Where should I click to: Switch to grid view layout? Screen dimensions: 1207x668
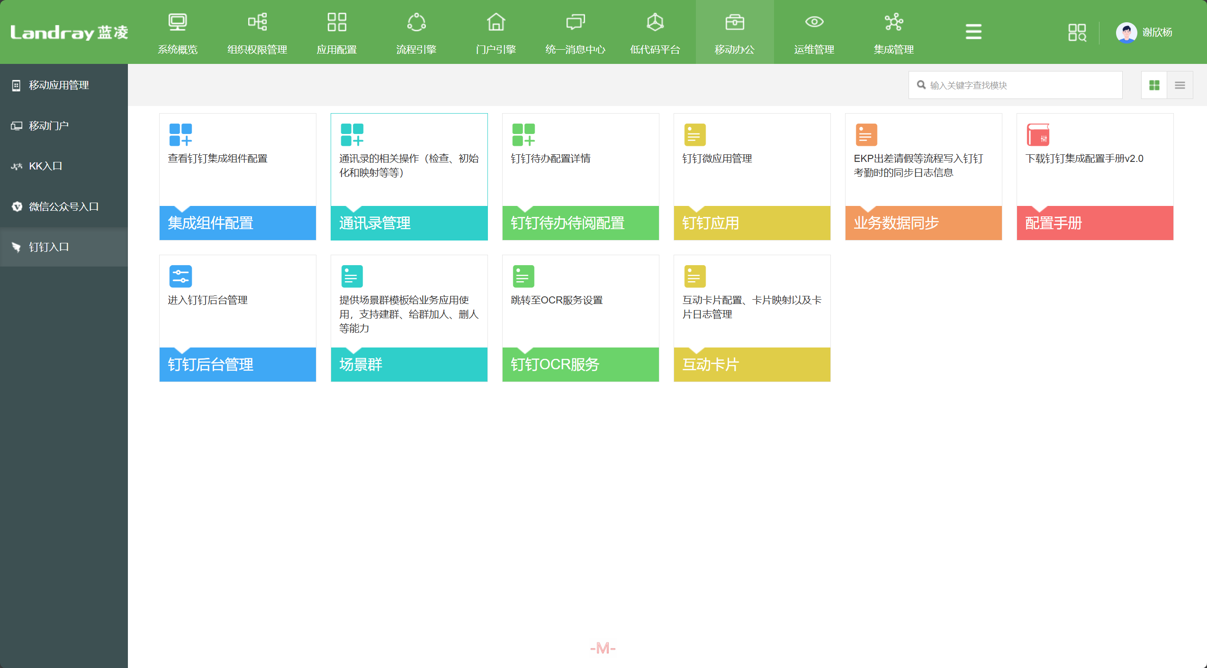point(1154,85)
